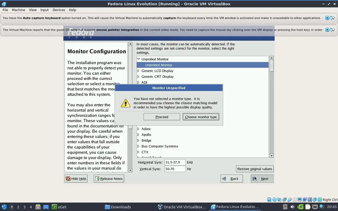Open the volume control tray icon

[x=292, y=207]
